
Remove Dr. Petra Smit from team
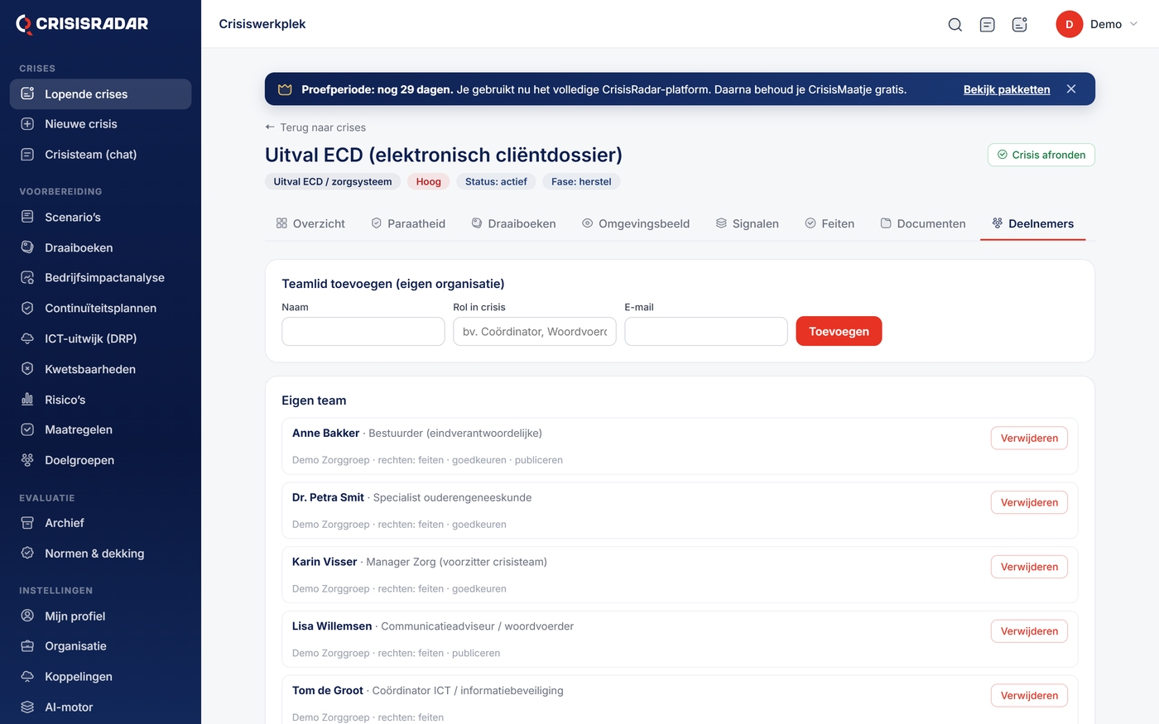coord(1029,502)
